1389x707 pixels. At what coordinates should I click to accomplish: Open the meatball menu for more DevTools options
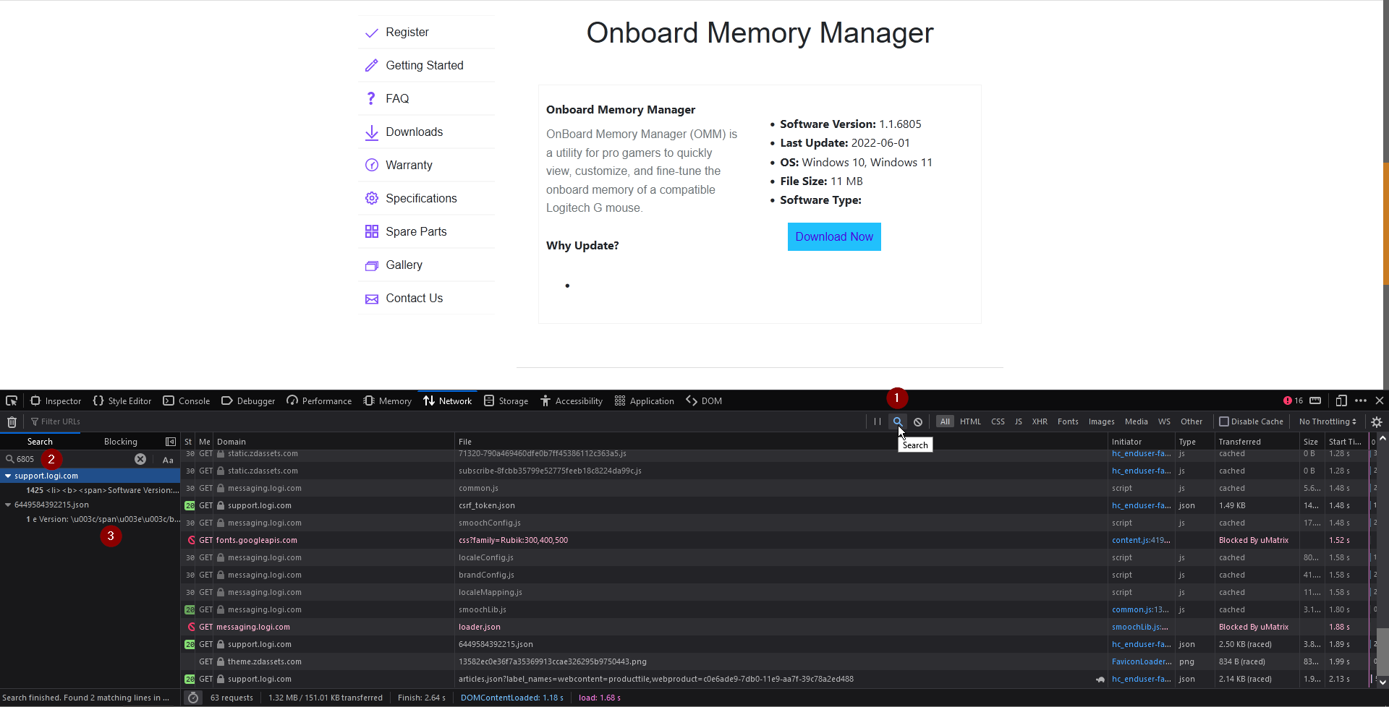(1361, 400)
